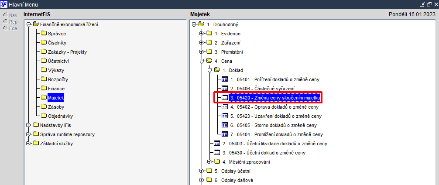Restore the Hlavní Menu window size

tap(429, 4)
